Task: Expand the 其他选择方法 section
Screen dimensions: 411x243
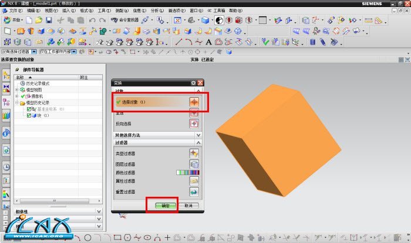Action: coord(198,135)
